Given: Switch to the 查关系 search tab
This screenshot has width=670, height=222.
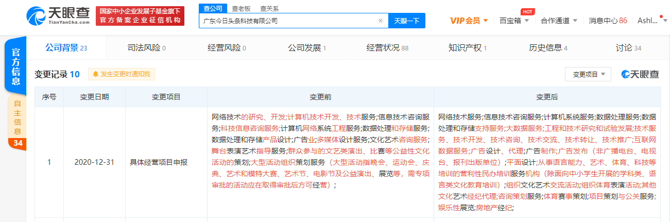Looking at the screenshot, I should pyautogui.click(x=269, y=8).
